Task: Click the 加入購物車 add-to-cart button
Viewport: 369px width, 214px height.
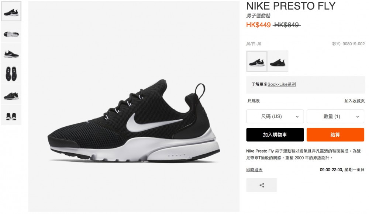Action: 275,134
